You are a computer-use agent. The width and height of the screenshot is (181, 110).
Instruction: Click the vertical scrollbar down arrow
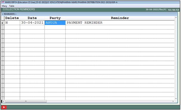tap(176, 99)
